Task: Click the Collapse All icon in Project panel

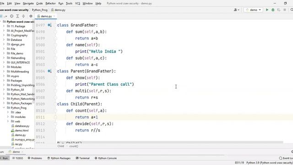Action: click(x=23, y=16)
